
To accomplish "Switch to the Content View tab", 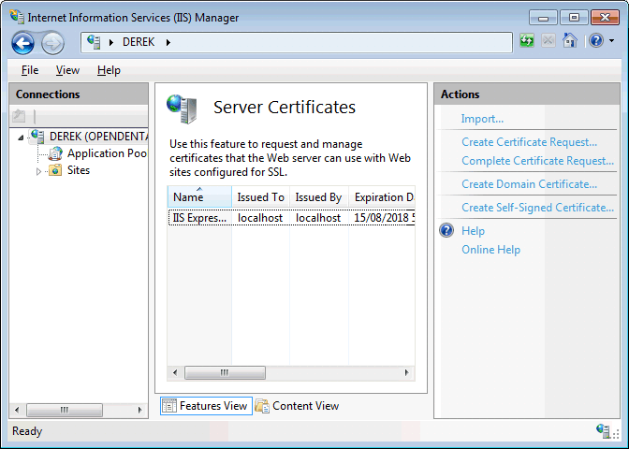I will pyautogui.click(x=298, y=406).
